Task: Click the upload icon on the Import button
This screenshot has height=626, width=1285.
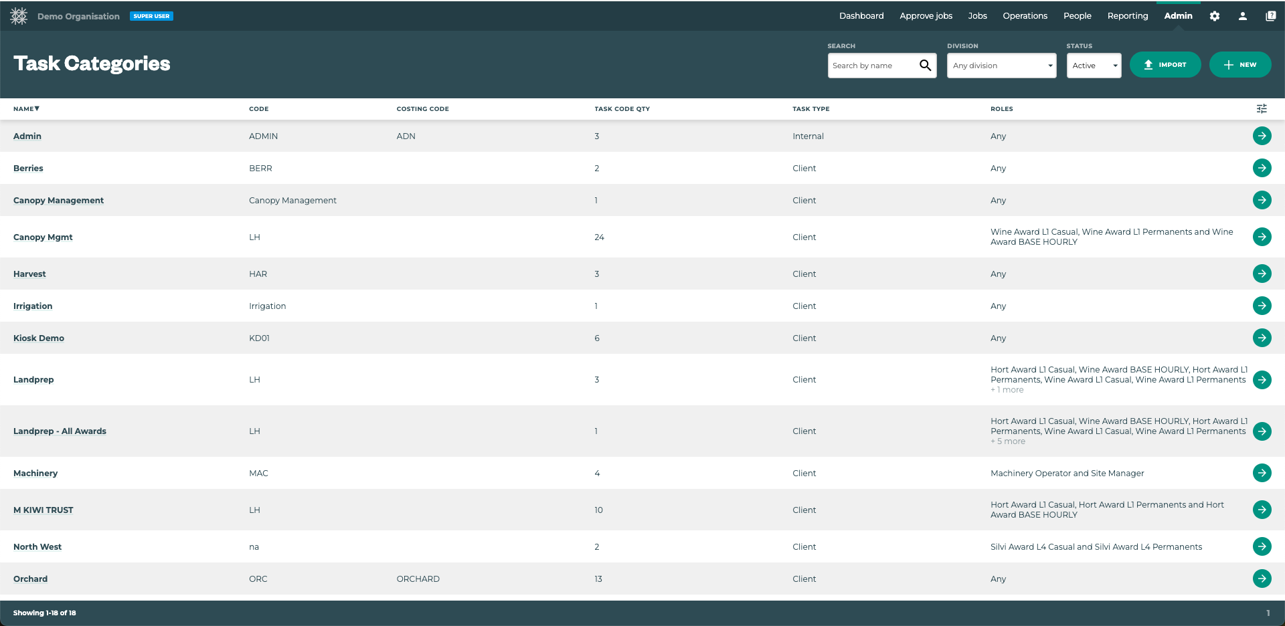Action: tap(1148, 64)
